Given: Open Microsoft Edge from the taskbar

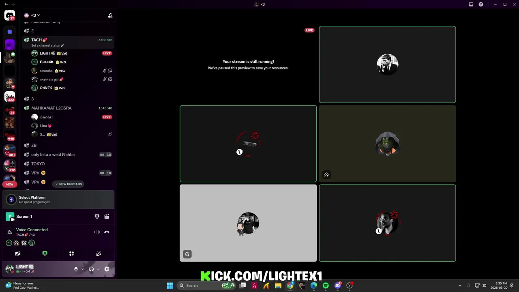Looking at the screenshot, I should [314, 286].
